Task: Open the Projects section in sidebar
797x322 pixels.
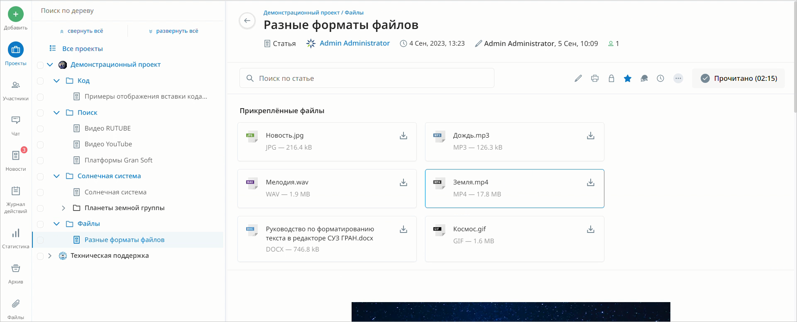Action: click(x=16, y=54)
